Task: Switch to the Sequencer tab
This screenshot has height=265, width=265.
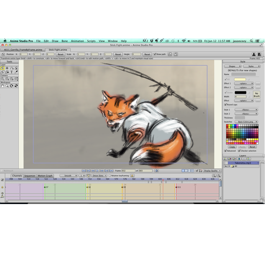Action: point(30,176)
